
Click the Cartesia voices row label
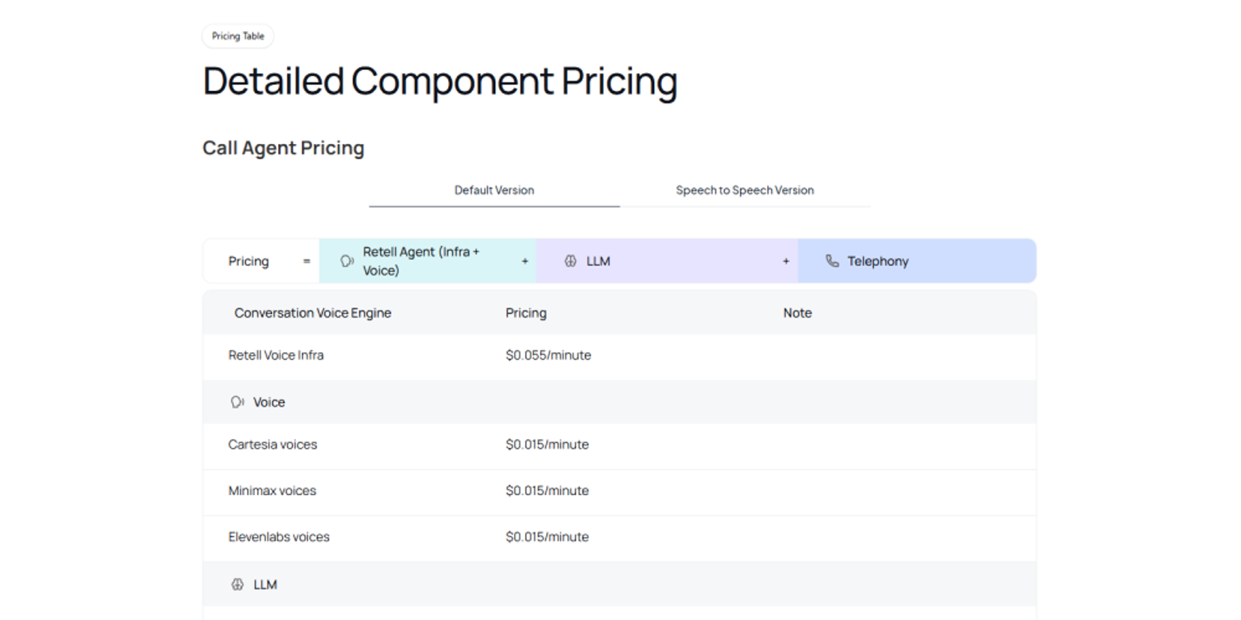[x=272, y=444]
